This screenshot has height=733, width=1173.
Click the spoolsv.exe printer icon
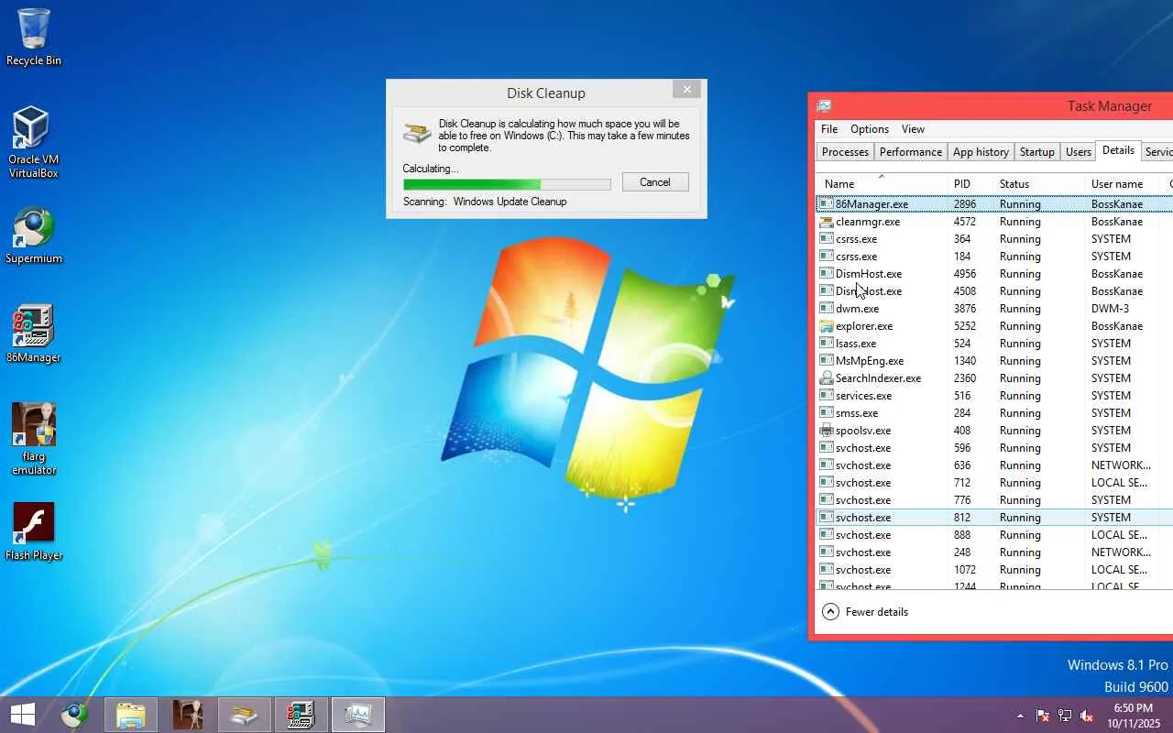tap(826, 431)
